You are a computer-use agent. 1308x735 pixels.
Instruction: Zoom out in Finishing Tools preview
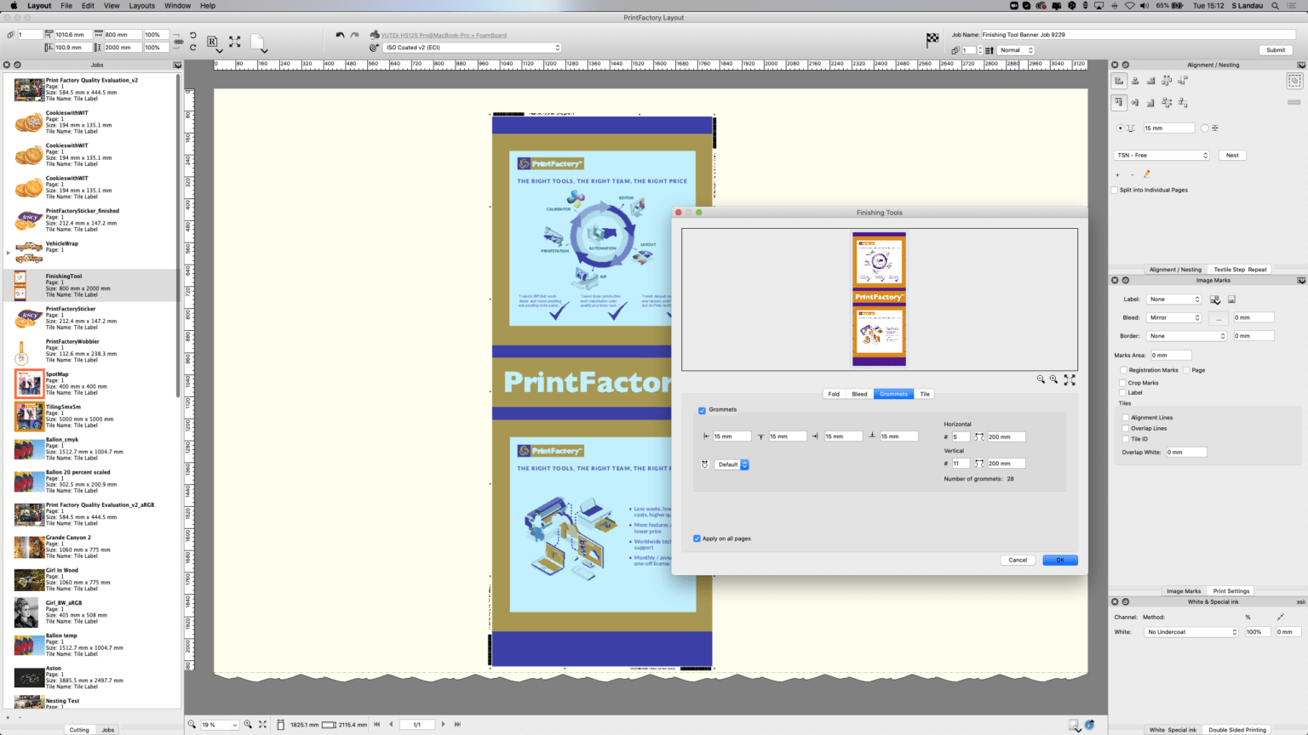coord(1041,379)
